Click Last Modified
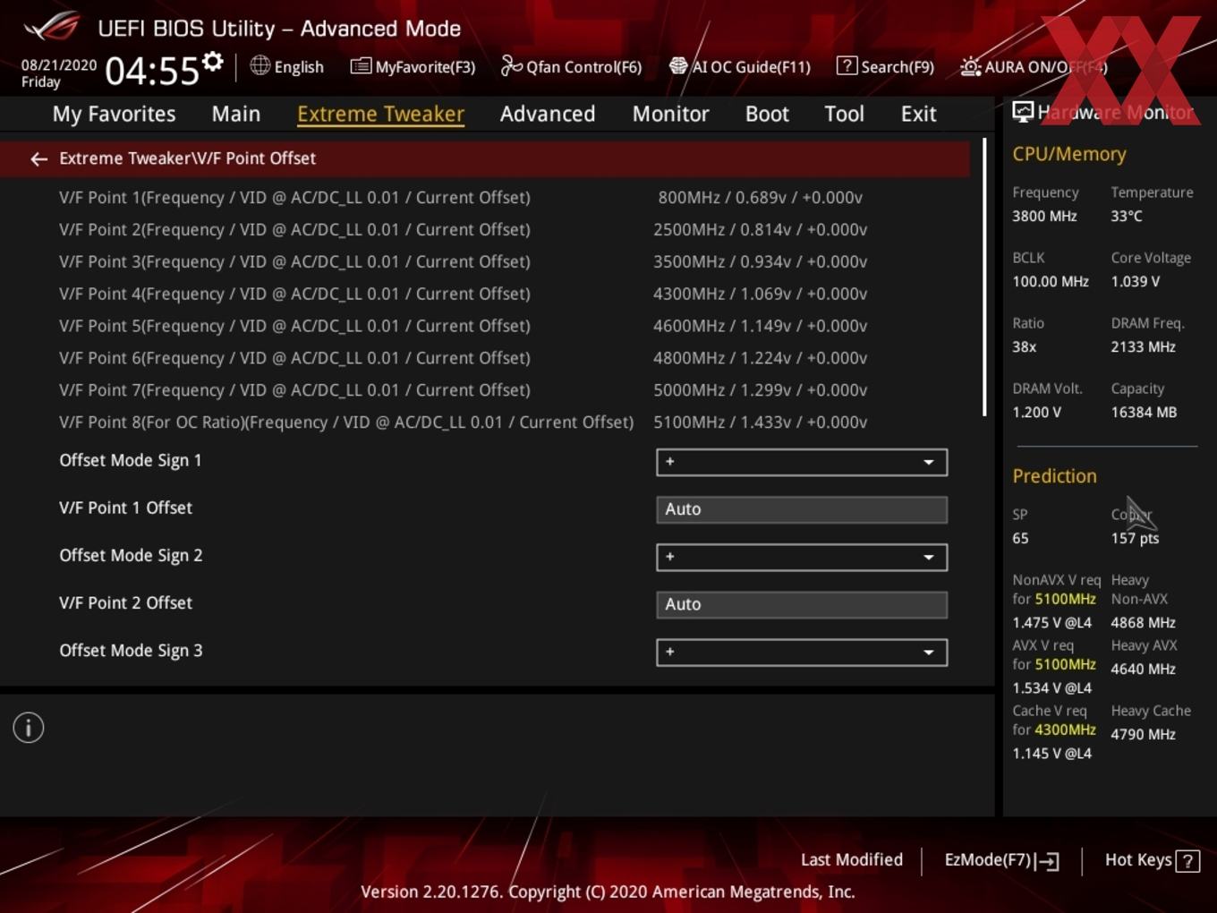 click(851, 859)
